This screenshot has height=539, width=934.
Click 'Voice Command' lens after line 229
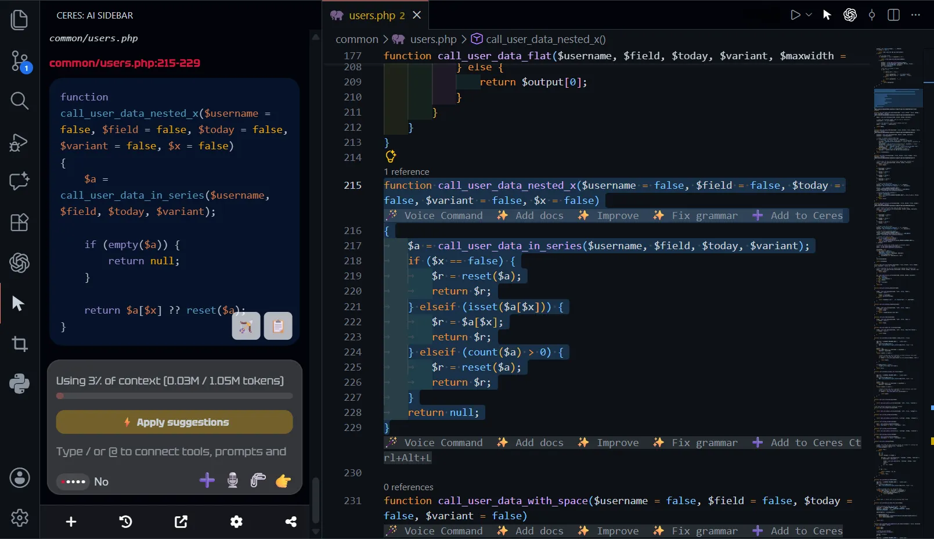(435, 443)
